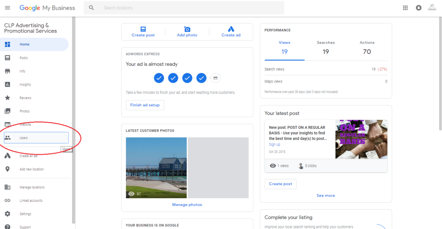Screen dimensions: 442x229
Task: Click the Manage locations building icon
Action: (8, 187)
